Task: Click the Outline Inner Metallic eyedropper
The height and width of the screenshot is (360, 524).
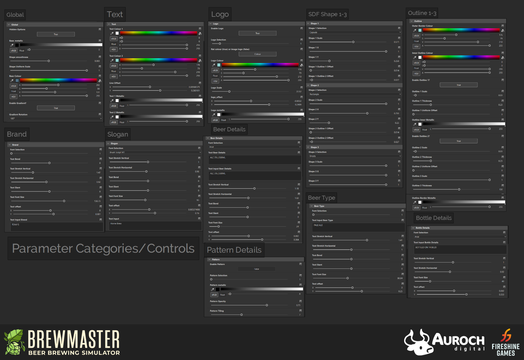Action: pos(415,124)
